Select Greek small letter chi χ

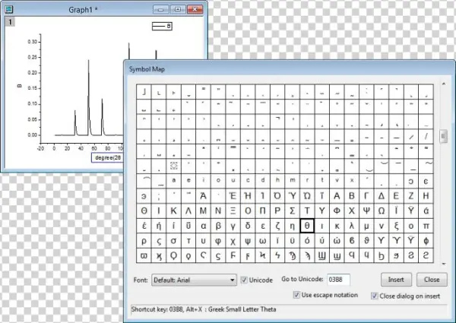coord(233,241)
